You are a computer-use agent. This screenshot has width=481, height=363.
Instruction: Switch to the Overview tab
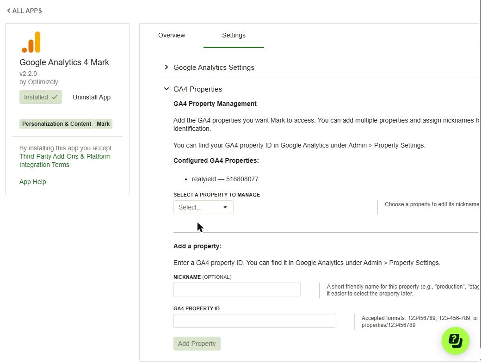(172, 35)
